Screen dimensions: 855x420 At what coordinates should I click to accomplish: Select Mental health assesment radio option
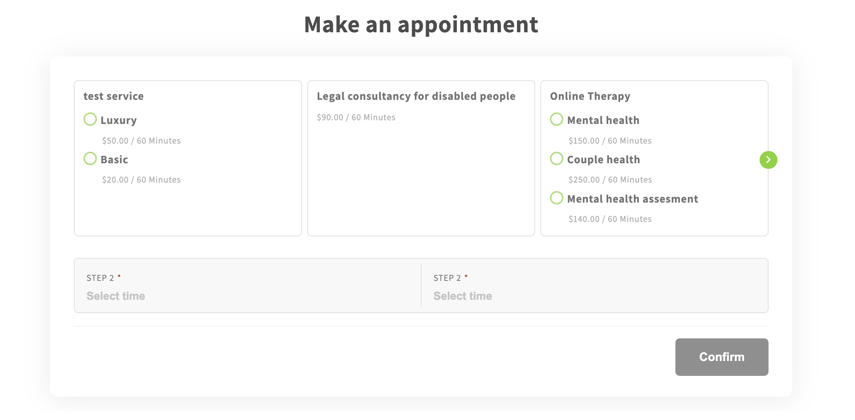556,198
